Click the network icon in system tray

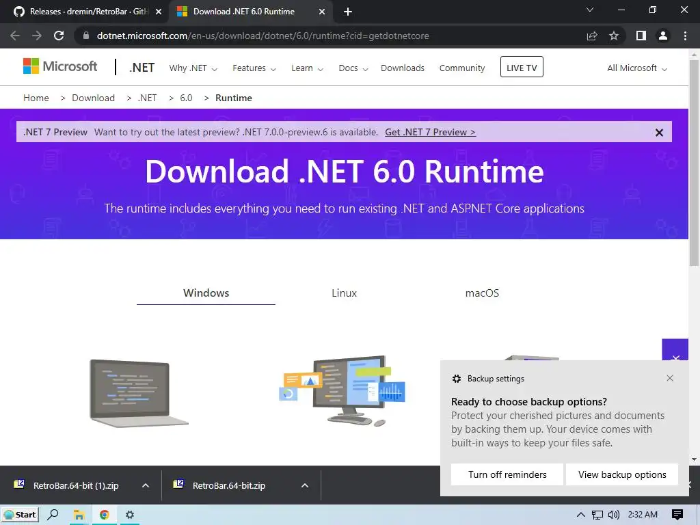point(597,515)
